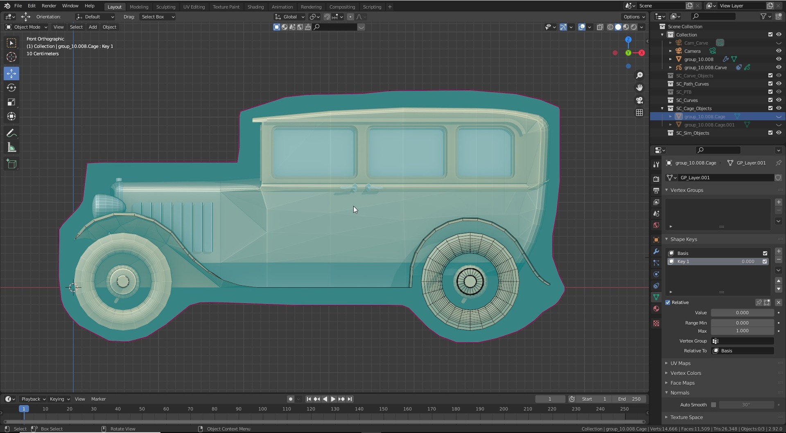Select the Add Cube tool

[11, 164]
